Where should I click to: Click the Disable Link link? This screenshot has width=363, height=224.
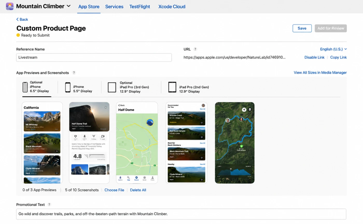[314, 57]
